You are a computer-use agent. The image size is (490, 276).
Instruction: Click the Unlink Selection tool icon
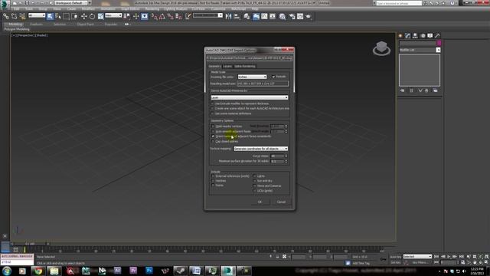(14, 16)
